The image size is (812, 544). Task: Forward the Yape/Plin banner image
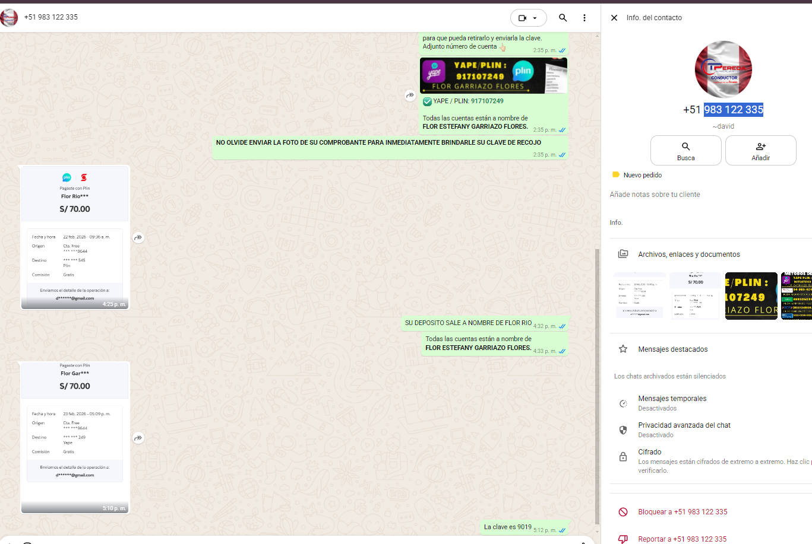point(410,95)
